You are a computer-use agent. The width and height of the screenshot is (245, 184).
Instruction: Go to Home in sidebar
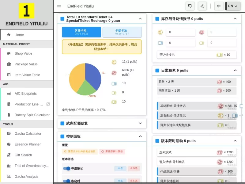(27, 35)
